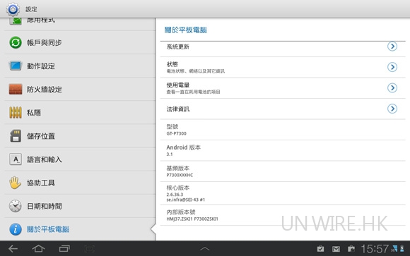Open the 法律資訊 row arrow chevron
410x256 pixels.
[392, 109]
